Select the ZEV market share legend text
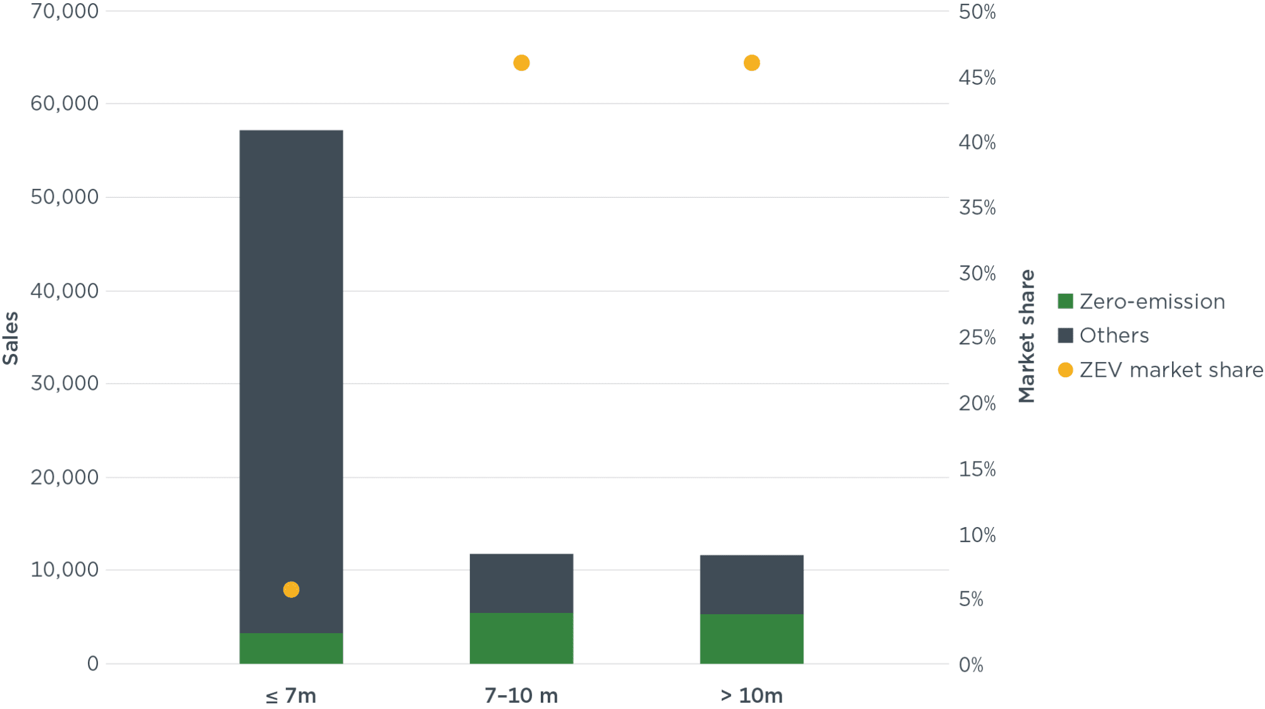1265x709 pixels. tap(1171, 370)
